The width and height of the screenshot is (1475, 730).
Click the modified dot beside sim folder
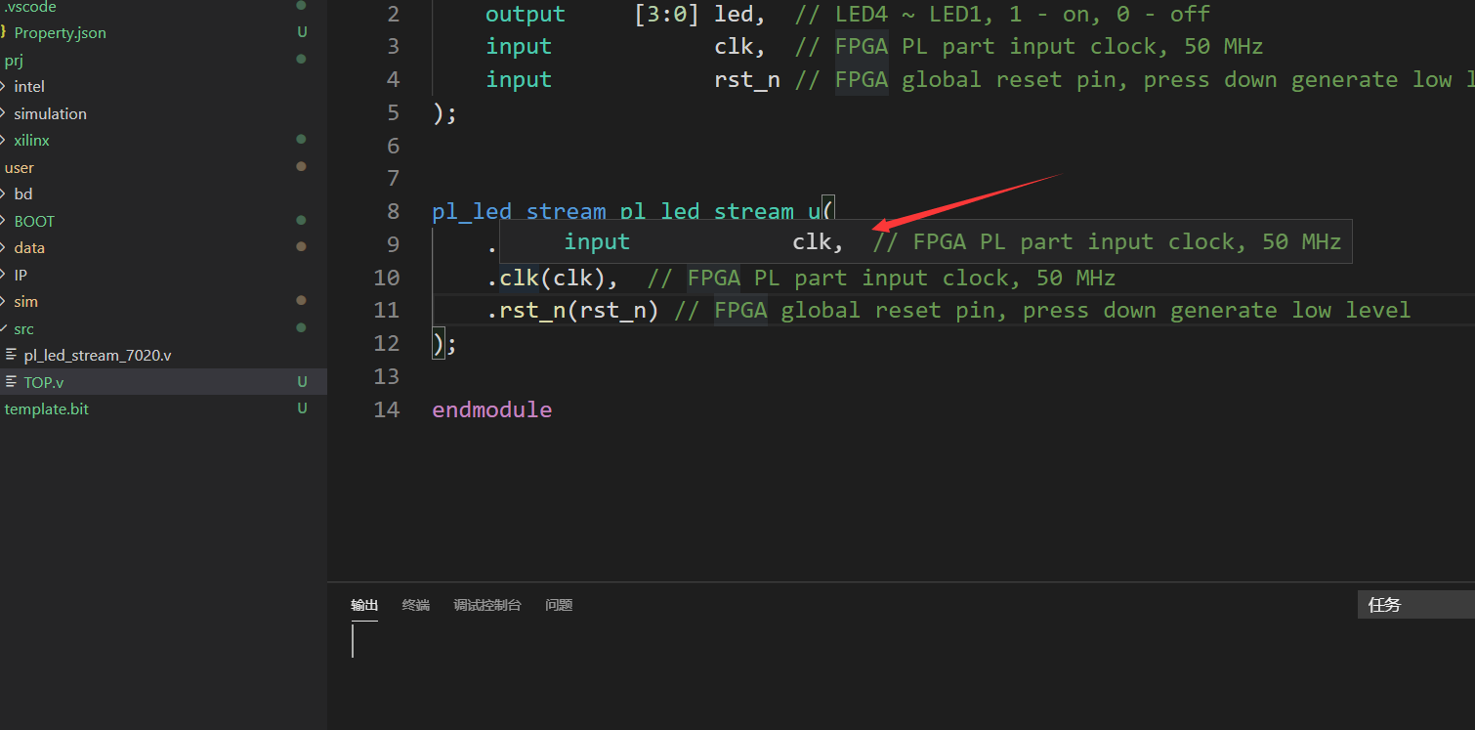(x=301, y=300)
